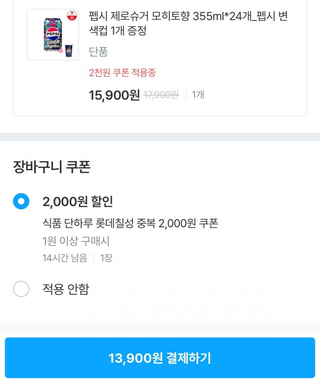Screen dimensions: 320x383
Task: Select the 2,000원 할인 radio button
Action: [21, 202]
